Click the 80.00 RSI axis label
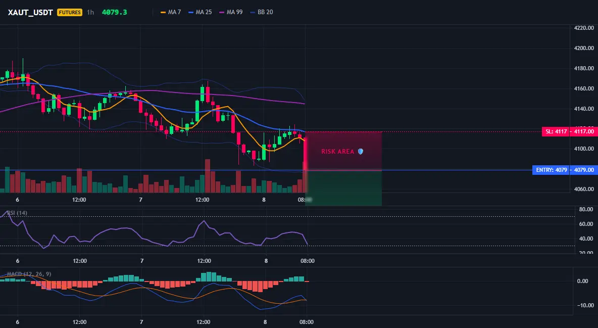 coord(586,210)
